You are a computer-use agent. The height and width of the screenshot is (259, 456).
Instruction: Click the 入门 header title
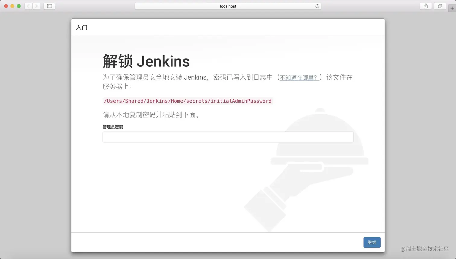pyautogui.click(x=82, y=27)
